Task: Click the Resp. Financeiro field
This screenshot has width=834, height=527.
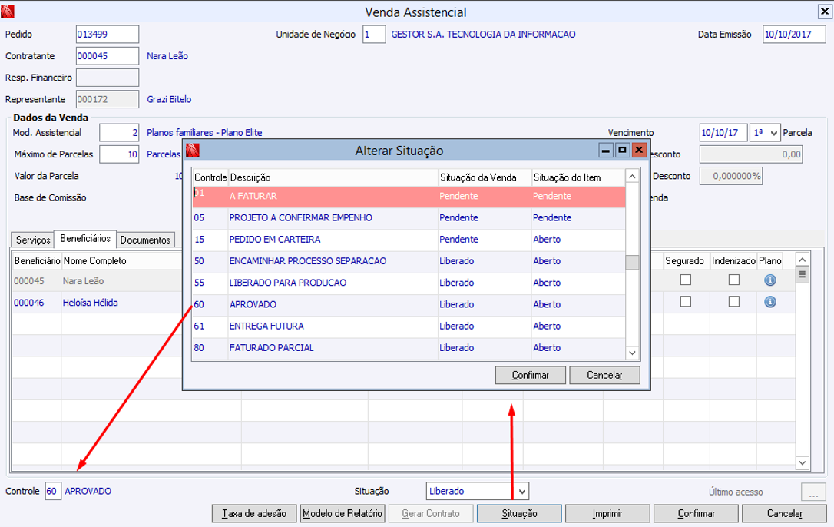Action: 108,78
